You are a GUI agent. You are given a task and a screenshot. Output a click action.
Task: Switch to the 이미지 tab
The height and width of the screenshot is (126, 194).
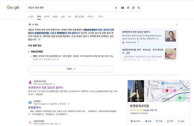pos(47,17)
